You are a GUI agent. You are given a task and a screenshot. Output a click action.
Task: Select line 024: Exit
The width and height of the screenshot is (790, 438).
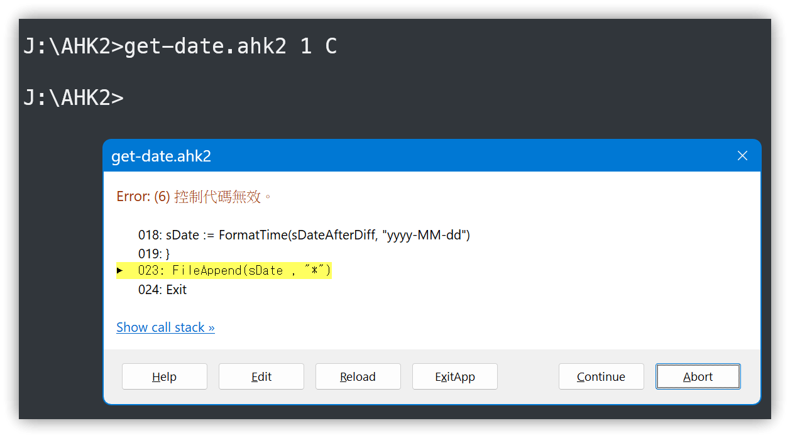click(162, 290)
